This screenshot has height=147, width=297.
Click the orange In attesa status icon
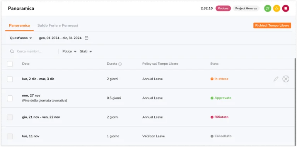pyautogui.click(x=212, y=79)
